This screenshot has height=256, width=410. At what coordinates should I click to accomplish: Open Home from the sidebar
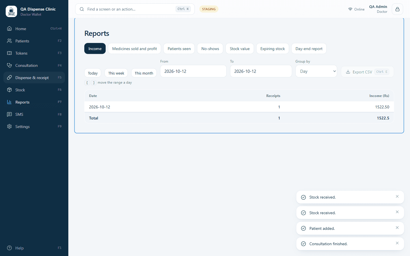(34, 29)
